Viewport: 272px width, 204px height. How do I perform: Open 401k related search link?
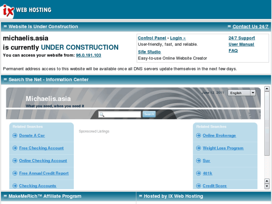208,173
